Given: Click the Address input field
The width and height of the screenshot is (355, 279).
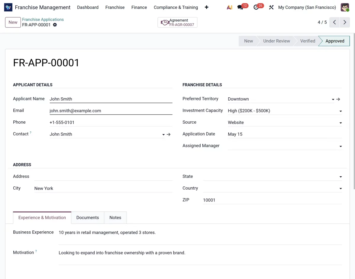Looking at the screenshot, I should tap(103, 177).
